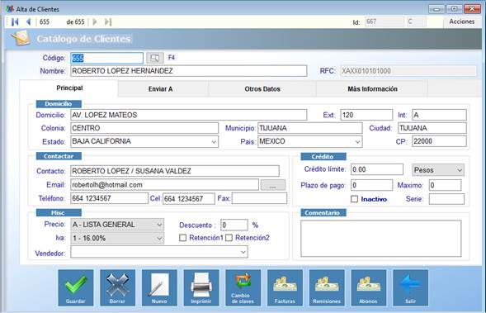Click the Borrar delete button
This screenshot has height=313, width=486.
(117, 287)
